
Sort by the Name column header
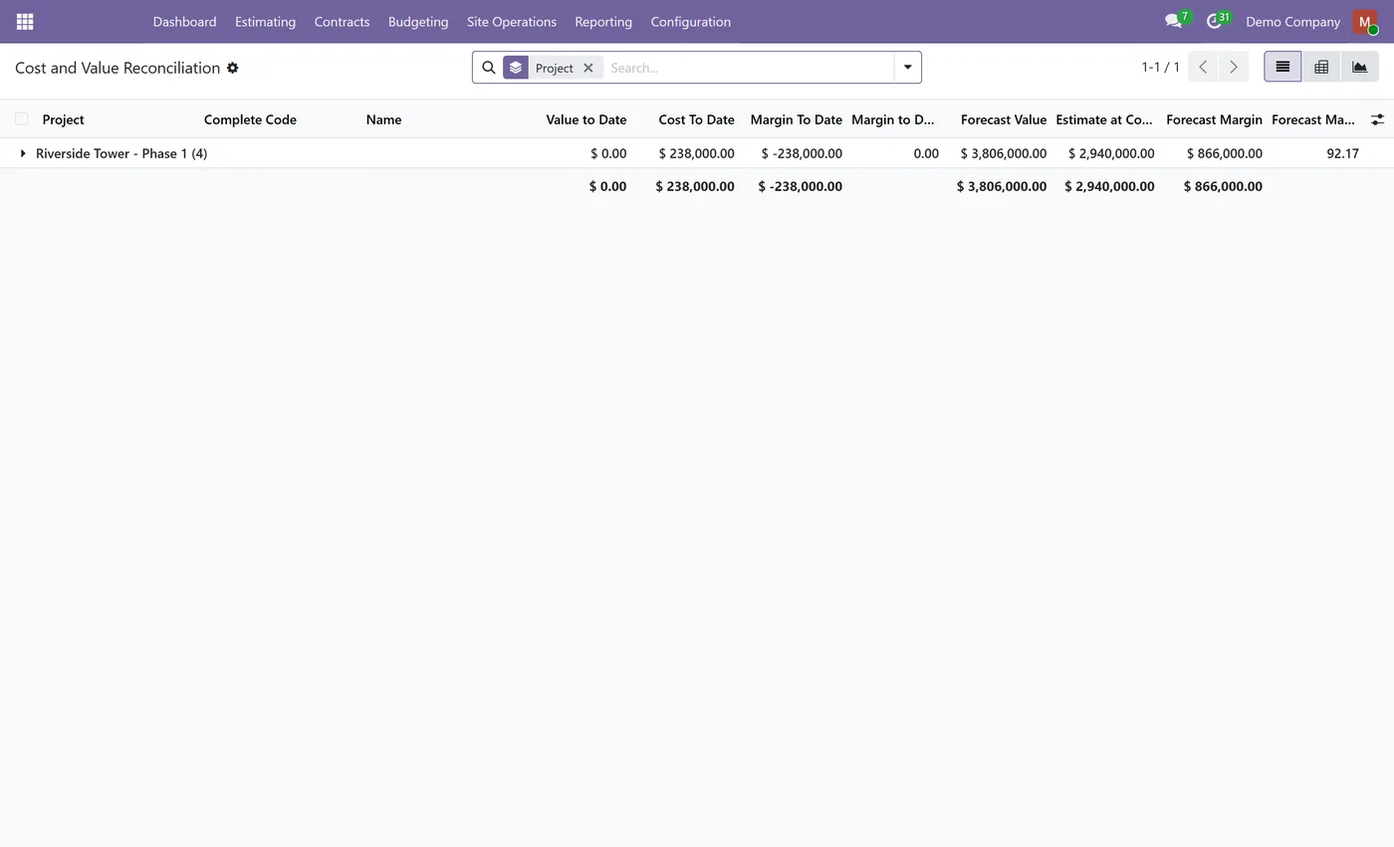383,119
